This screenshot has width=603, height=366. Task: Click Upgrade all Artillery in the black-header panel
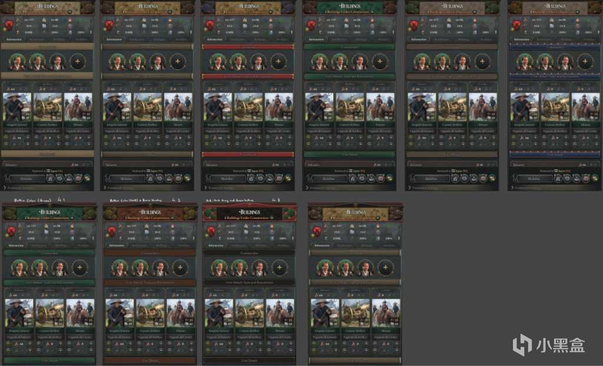click(x=249, y=337)
